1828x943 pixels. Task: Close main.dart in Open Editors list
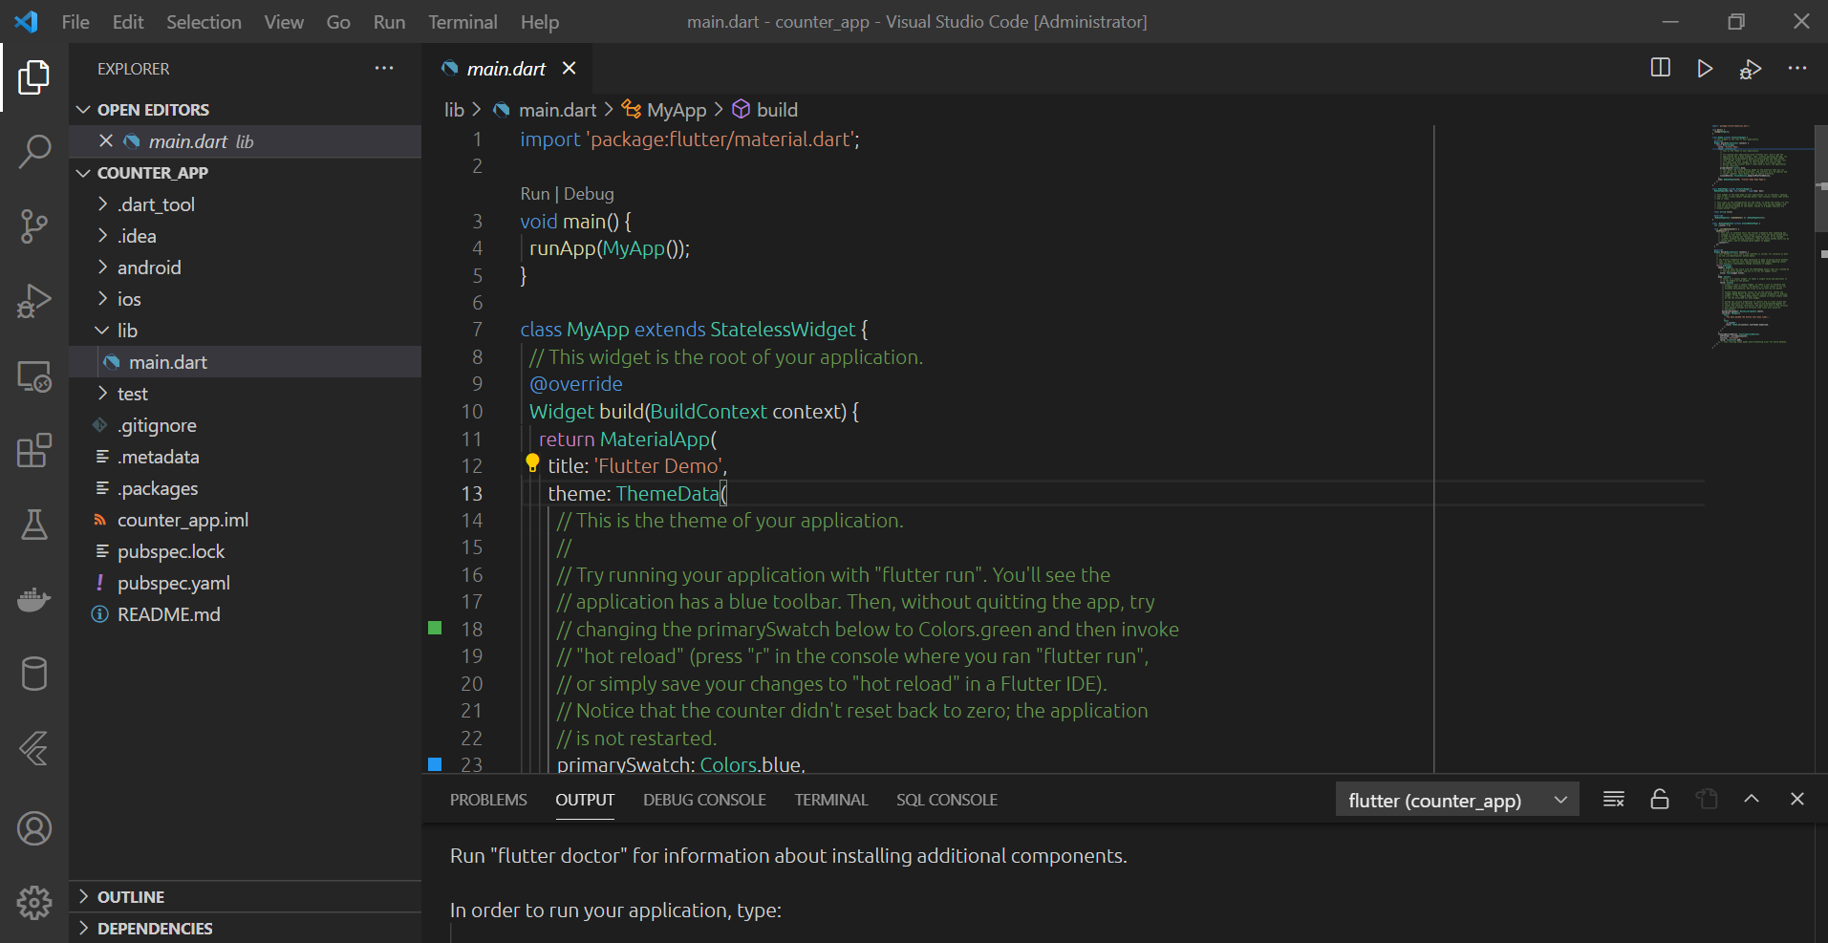(x=106, y=140)
